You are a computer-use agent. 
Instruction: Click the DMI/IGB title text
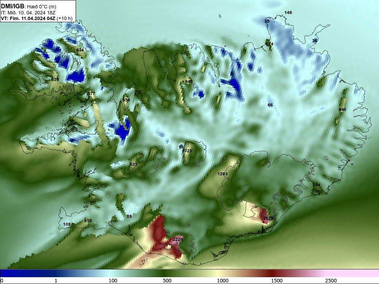[13, 6]
